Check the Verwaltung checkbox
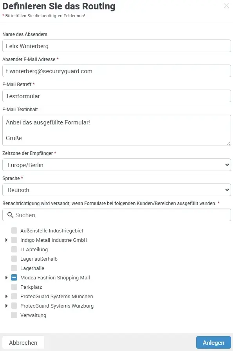 pyautogui.click(x=14, y=315)
